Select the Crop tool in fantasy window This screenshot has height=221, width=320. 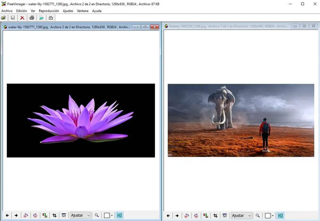[215, 216]
